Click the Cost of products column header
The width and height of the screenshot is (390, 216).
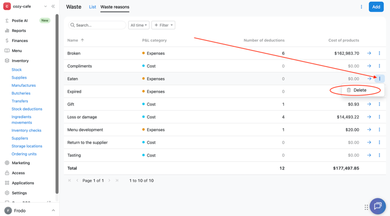click(x=344, y=40)
